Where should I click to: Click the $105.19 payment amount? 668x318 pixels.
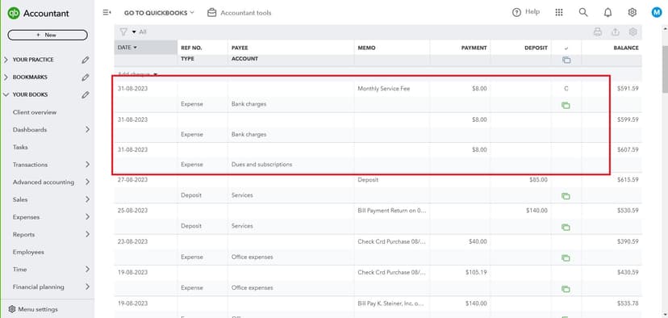tap(476, 272)
